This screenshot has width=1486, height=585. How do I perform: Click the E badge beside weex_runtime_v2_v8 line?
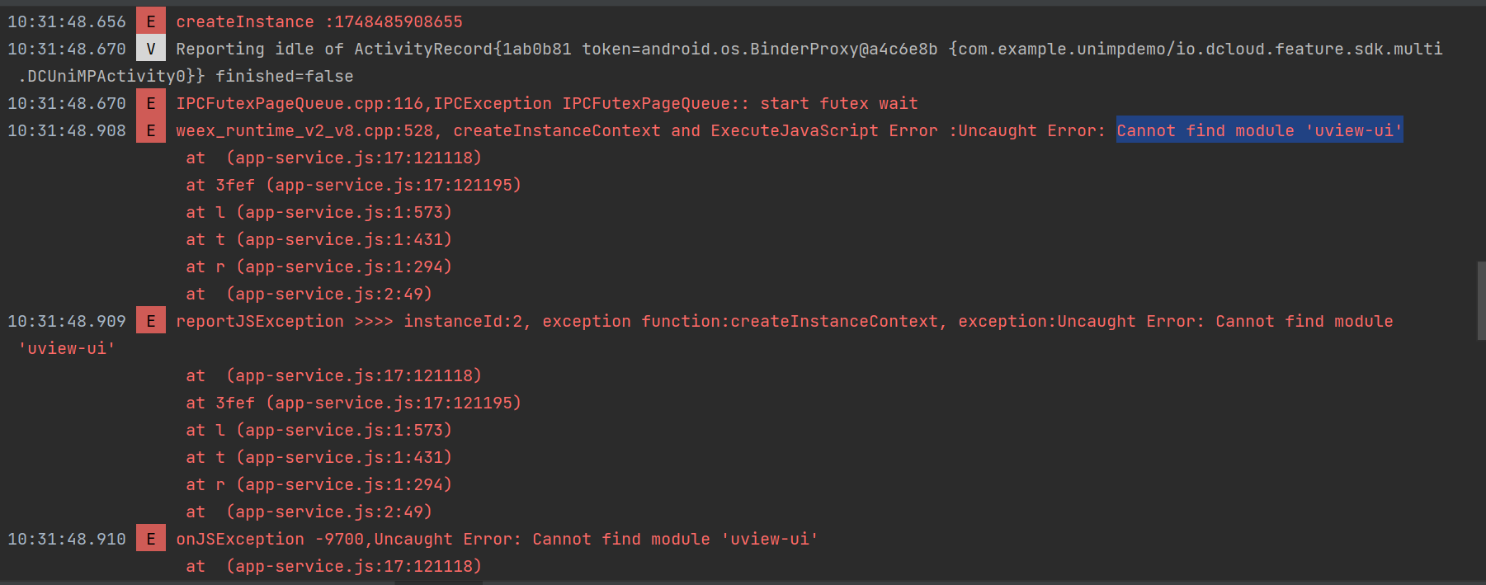click(150, 130)
